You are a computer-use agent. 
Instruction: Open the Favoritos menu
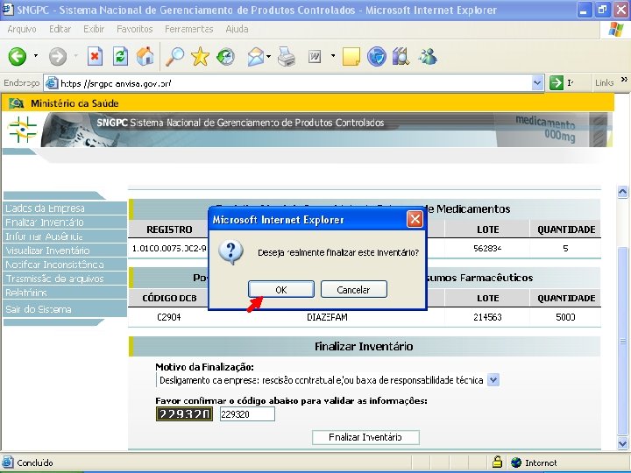(x=135, y=29)
